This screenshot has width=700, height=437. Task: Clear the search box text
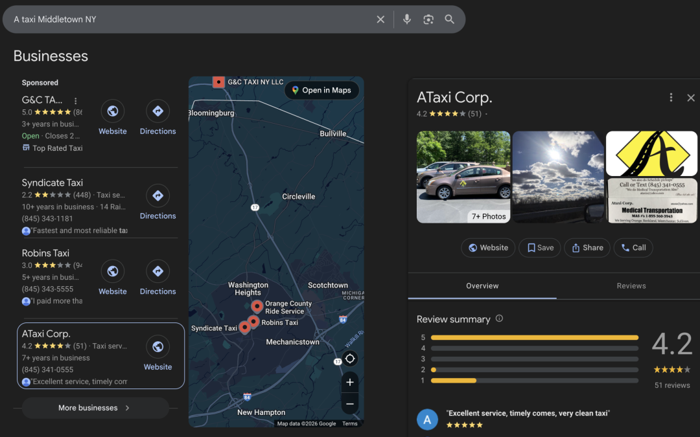point(380,19)
